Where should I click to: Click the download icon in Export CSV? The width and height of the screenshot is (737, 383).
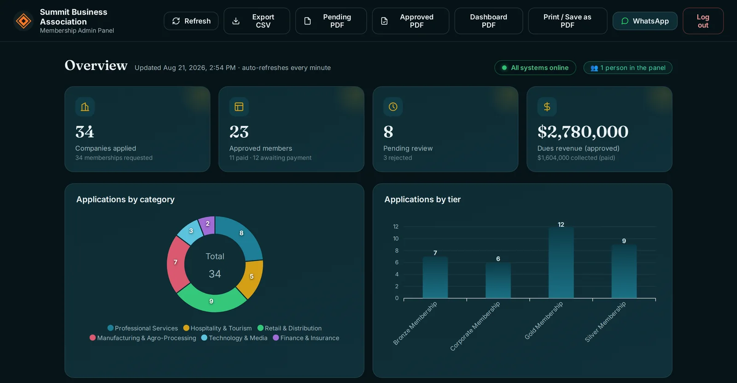pos(236,21)
